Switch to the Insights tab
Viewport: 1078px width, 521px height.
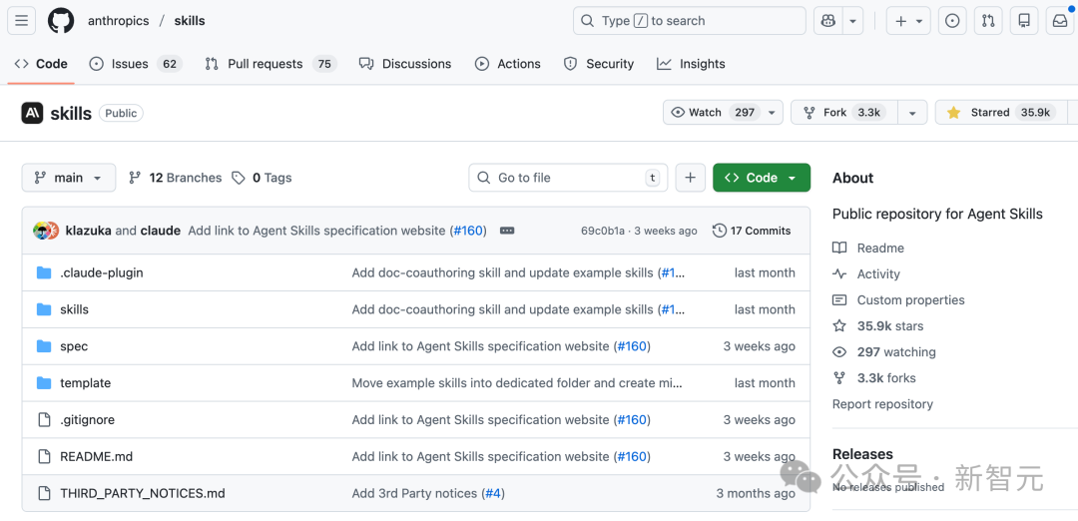point(691,64)
